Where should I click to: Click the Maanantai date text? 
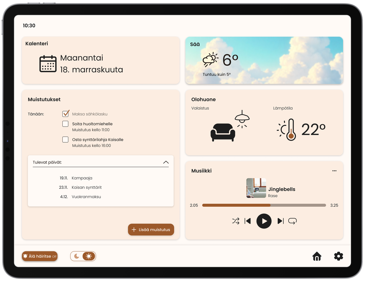[82, 58]
